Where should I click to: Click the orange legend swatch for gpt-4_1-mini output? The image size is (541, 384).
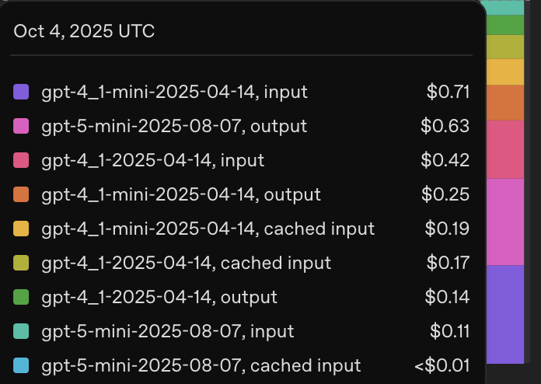coord(22,194)
